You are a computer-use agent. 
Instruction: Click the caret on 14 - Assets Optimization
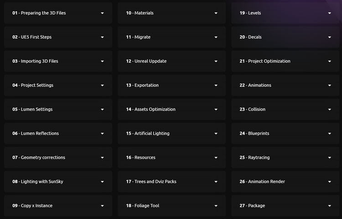216,110
